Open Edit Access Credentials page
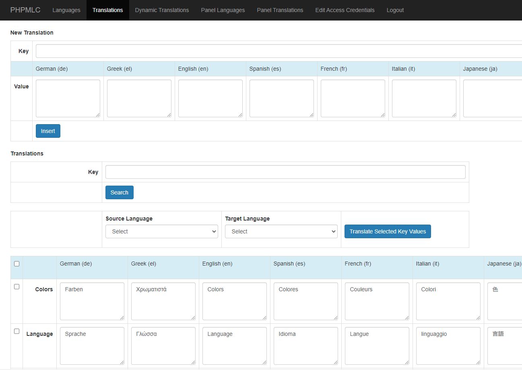This screenshot has height=370, width=522. pyautogui.click(x=345, y=10)
